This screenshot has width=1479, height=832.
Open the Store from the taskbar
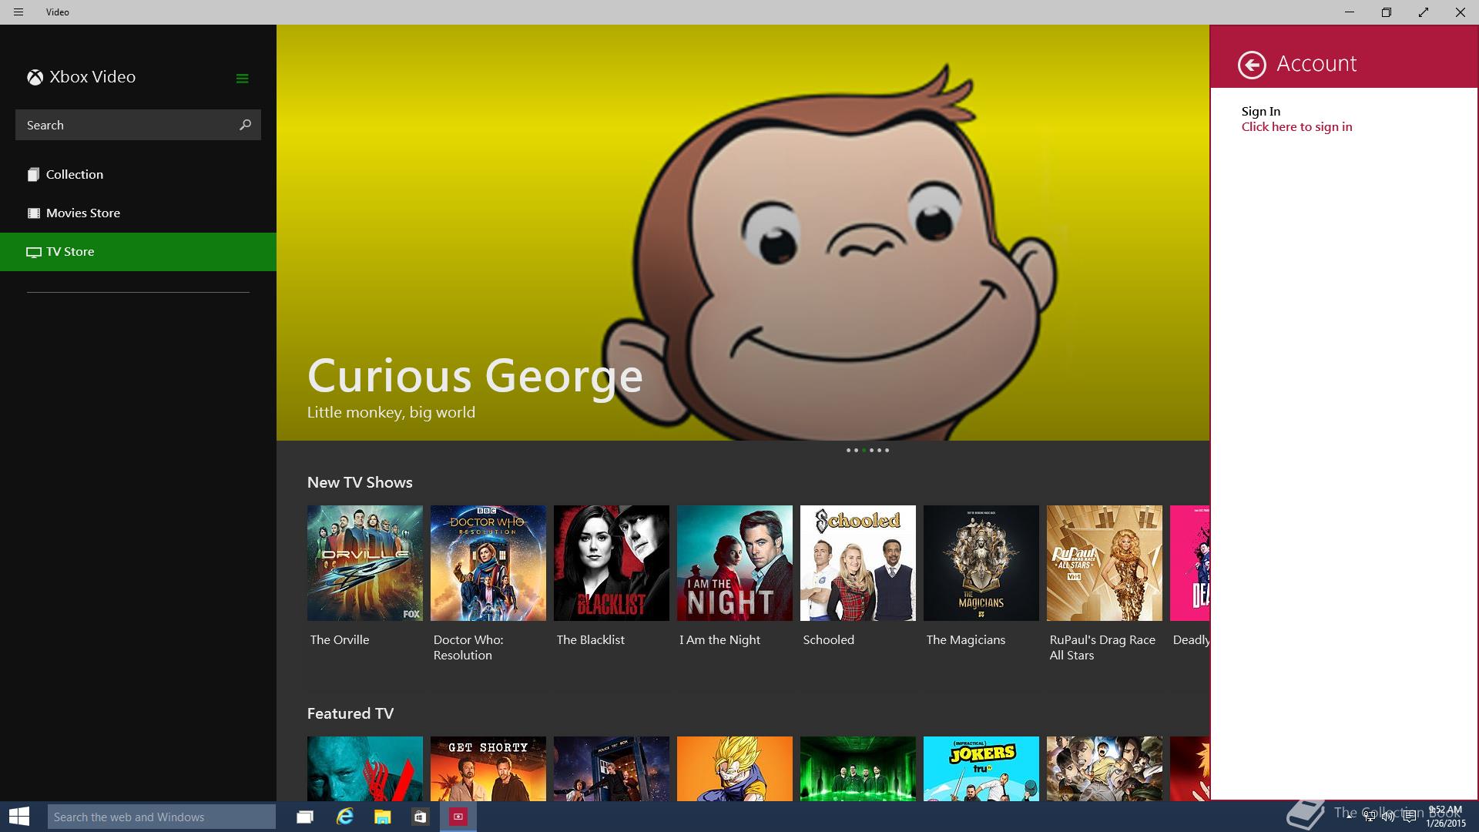click(420, 817)
